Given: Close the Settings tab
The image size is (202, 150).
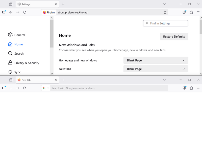Looking at the screenshot, I should [x=56, y=4].
